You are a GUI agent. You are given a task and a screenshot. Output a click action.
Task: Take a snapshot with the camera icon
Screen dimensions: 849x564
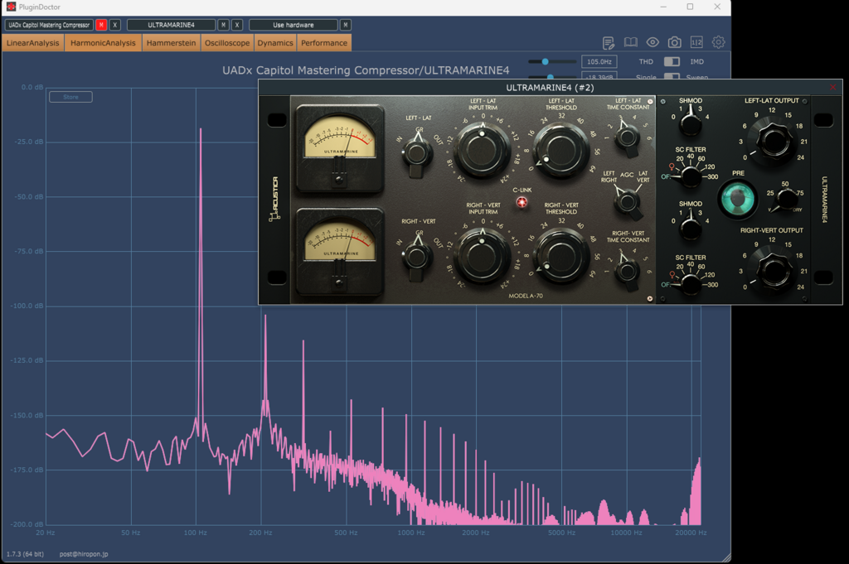click(x=675, y=42)
